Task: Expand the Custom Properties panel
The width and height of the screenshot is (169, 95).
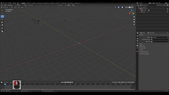Action: pyautogui.click(x=144, y=54)
